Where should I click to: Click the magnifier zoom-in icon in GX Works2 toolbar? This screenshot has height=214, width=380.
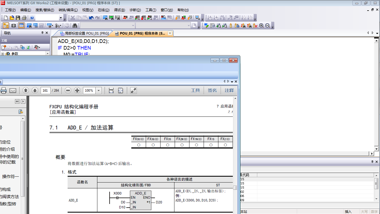tap(261, 26)
